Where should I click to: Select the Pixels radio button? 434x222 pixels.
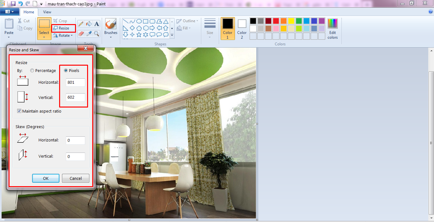pos(66,70)
